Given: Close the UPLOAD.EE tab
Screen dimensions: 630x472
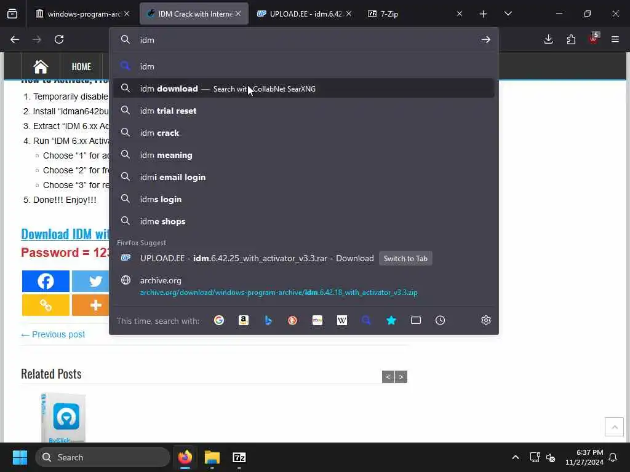Looking at the screenshot, I should [349, 14].
